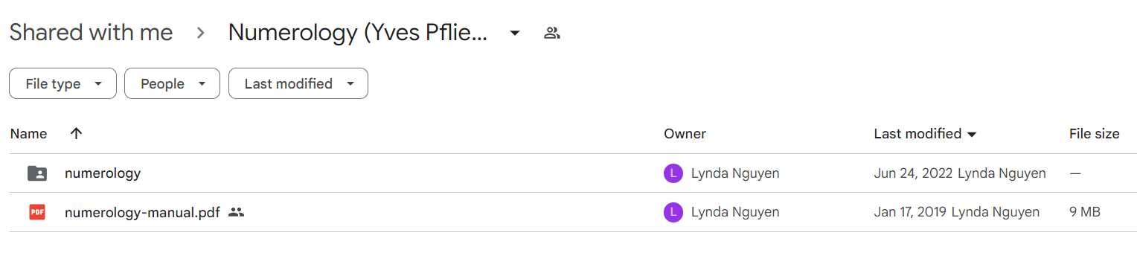This screenshot has width=1137, height=279.
Task: Click the red PDF file icon
Action: pyautogui.click(x=37, y=212)
